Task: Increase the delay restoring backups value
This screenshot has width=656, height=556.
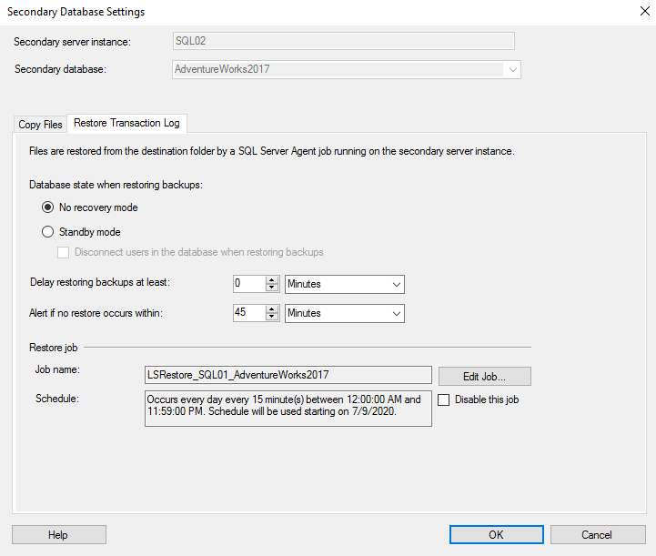Action: (x=272, y=280)
